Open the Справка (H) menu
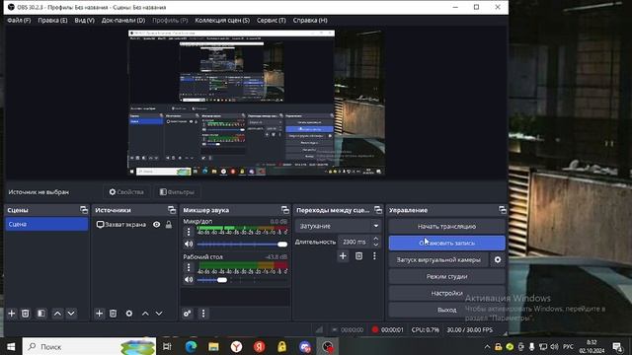This screenshot has height=355, width=632. click(309, 20)
